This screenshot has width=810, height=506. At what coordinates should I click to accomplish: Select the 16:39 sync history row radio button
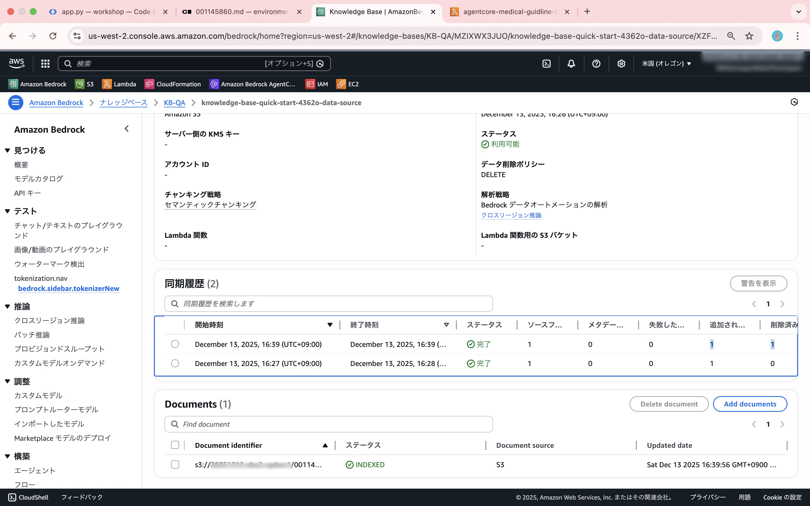pyautogui.click(x=175, y=344)
